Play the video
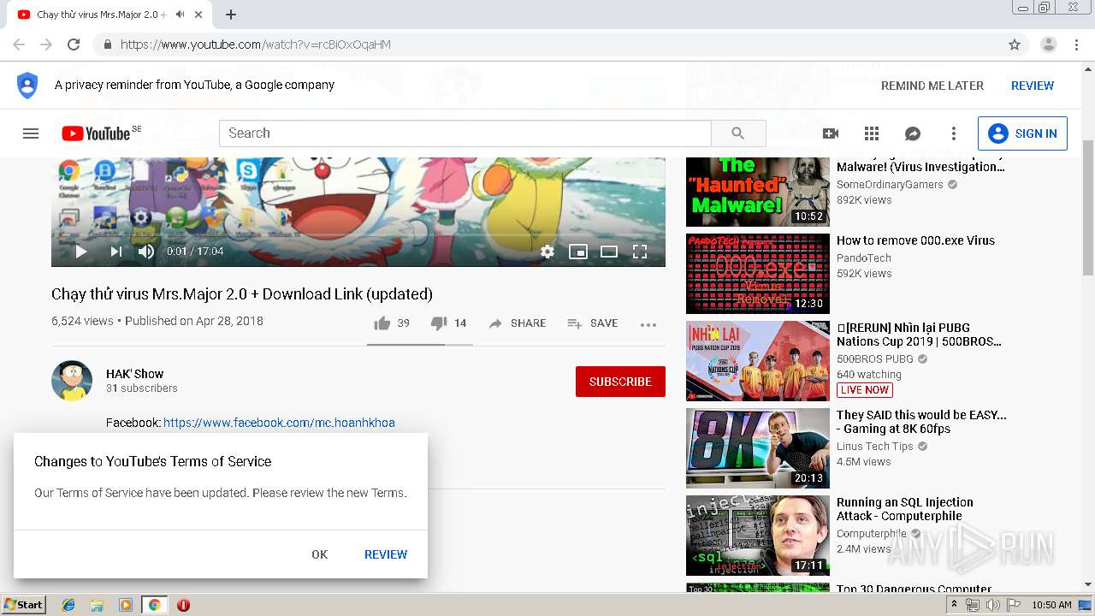This screenshot has width=1095, height=616. (x=80, y=252)
